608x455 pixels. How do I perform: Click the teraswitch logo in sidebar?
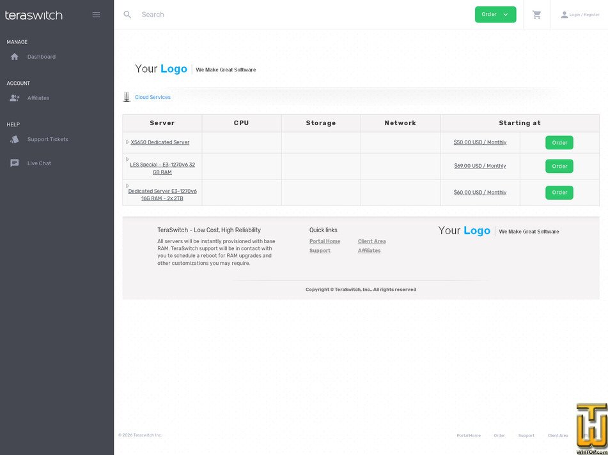point(34,15)
